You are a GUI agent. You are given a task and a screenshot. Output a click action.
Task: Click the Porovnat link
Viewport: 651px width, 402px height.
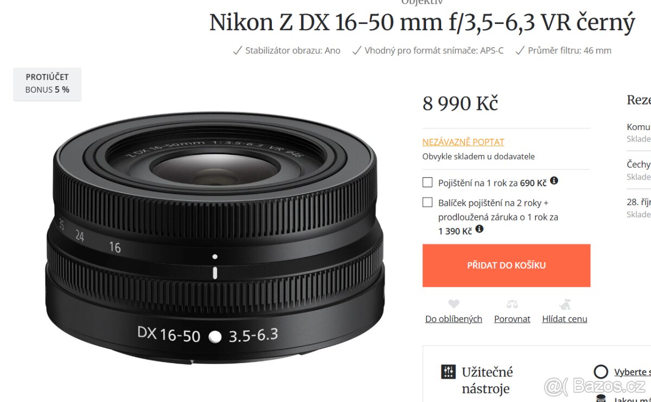512,319
